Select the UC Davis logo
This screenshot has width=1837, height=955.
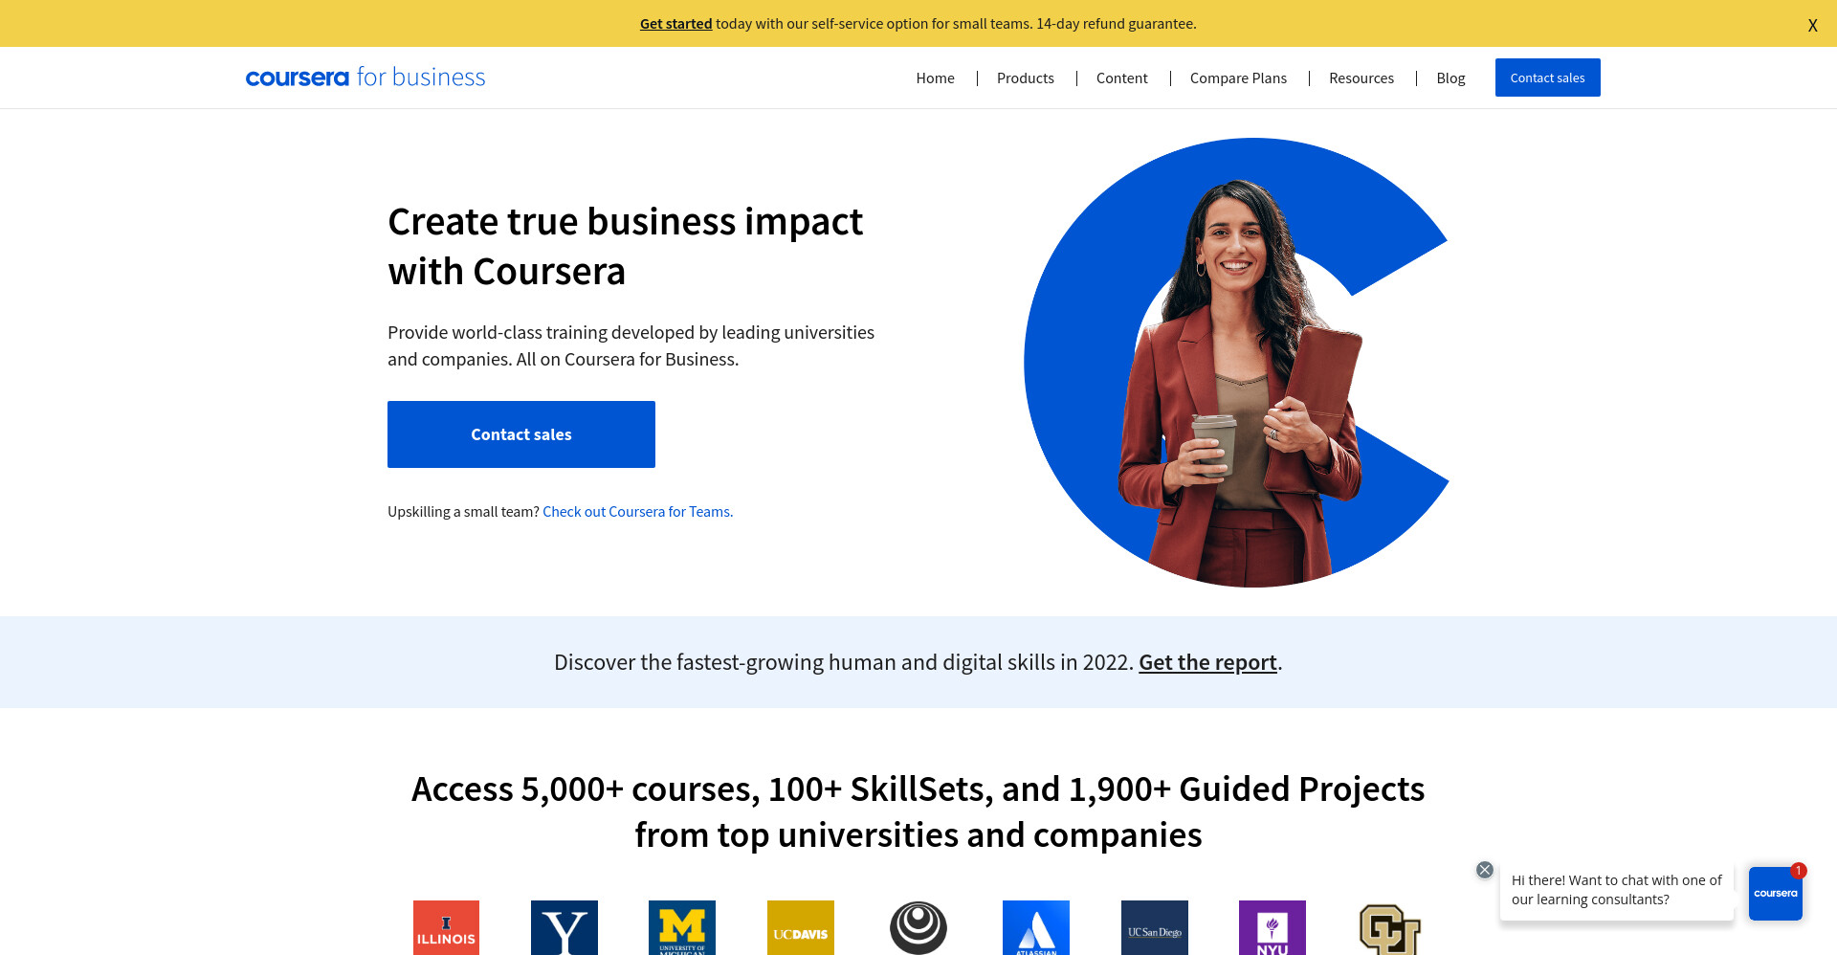pos(801,927)
